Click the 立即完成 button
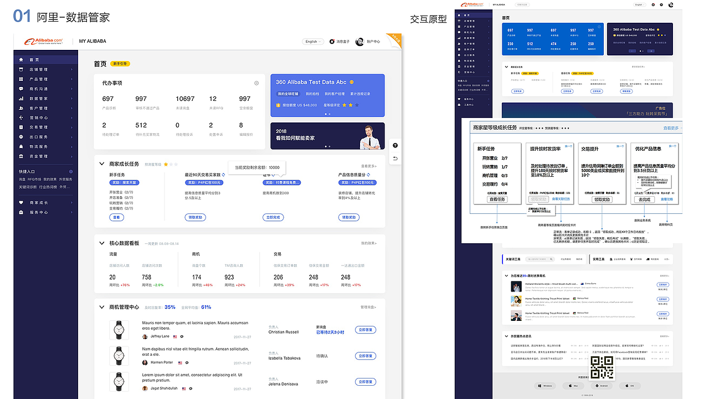Screen dimensions: 709x399 point(274,217)
